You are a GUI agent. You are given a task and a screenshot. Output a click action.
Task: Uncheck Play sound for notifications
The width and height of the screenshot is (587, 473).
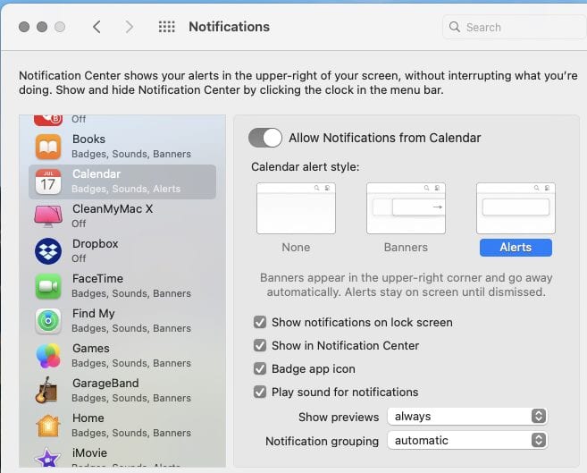pos(260,392)
